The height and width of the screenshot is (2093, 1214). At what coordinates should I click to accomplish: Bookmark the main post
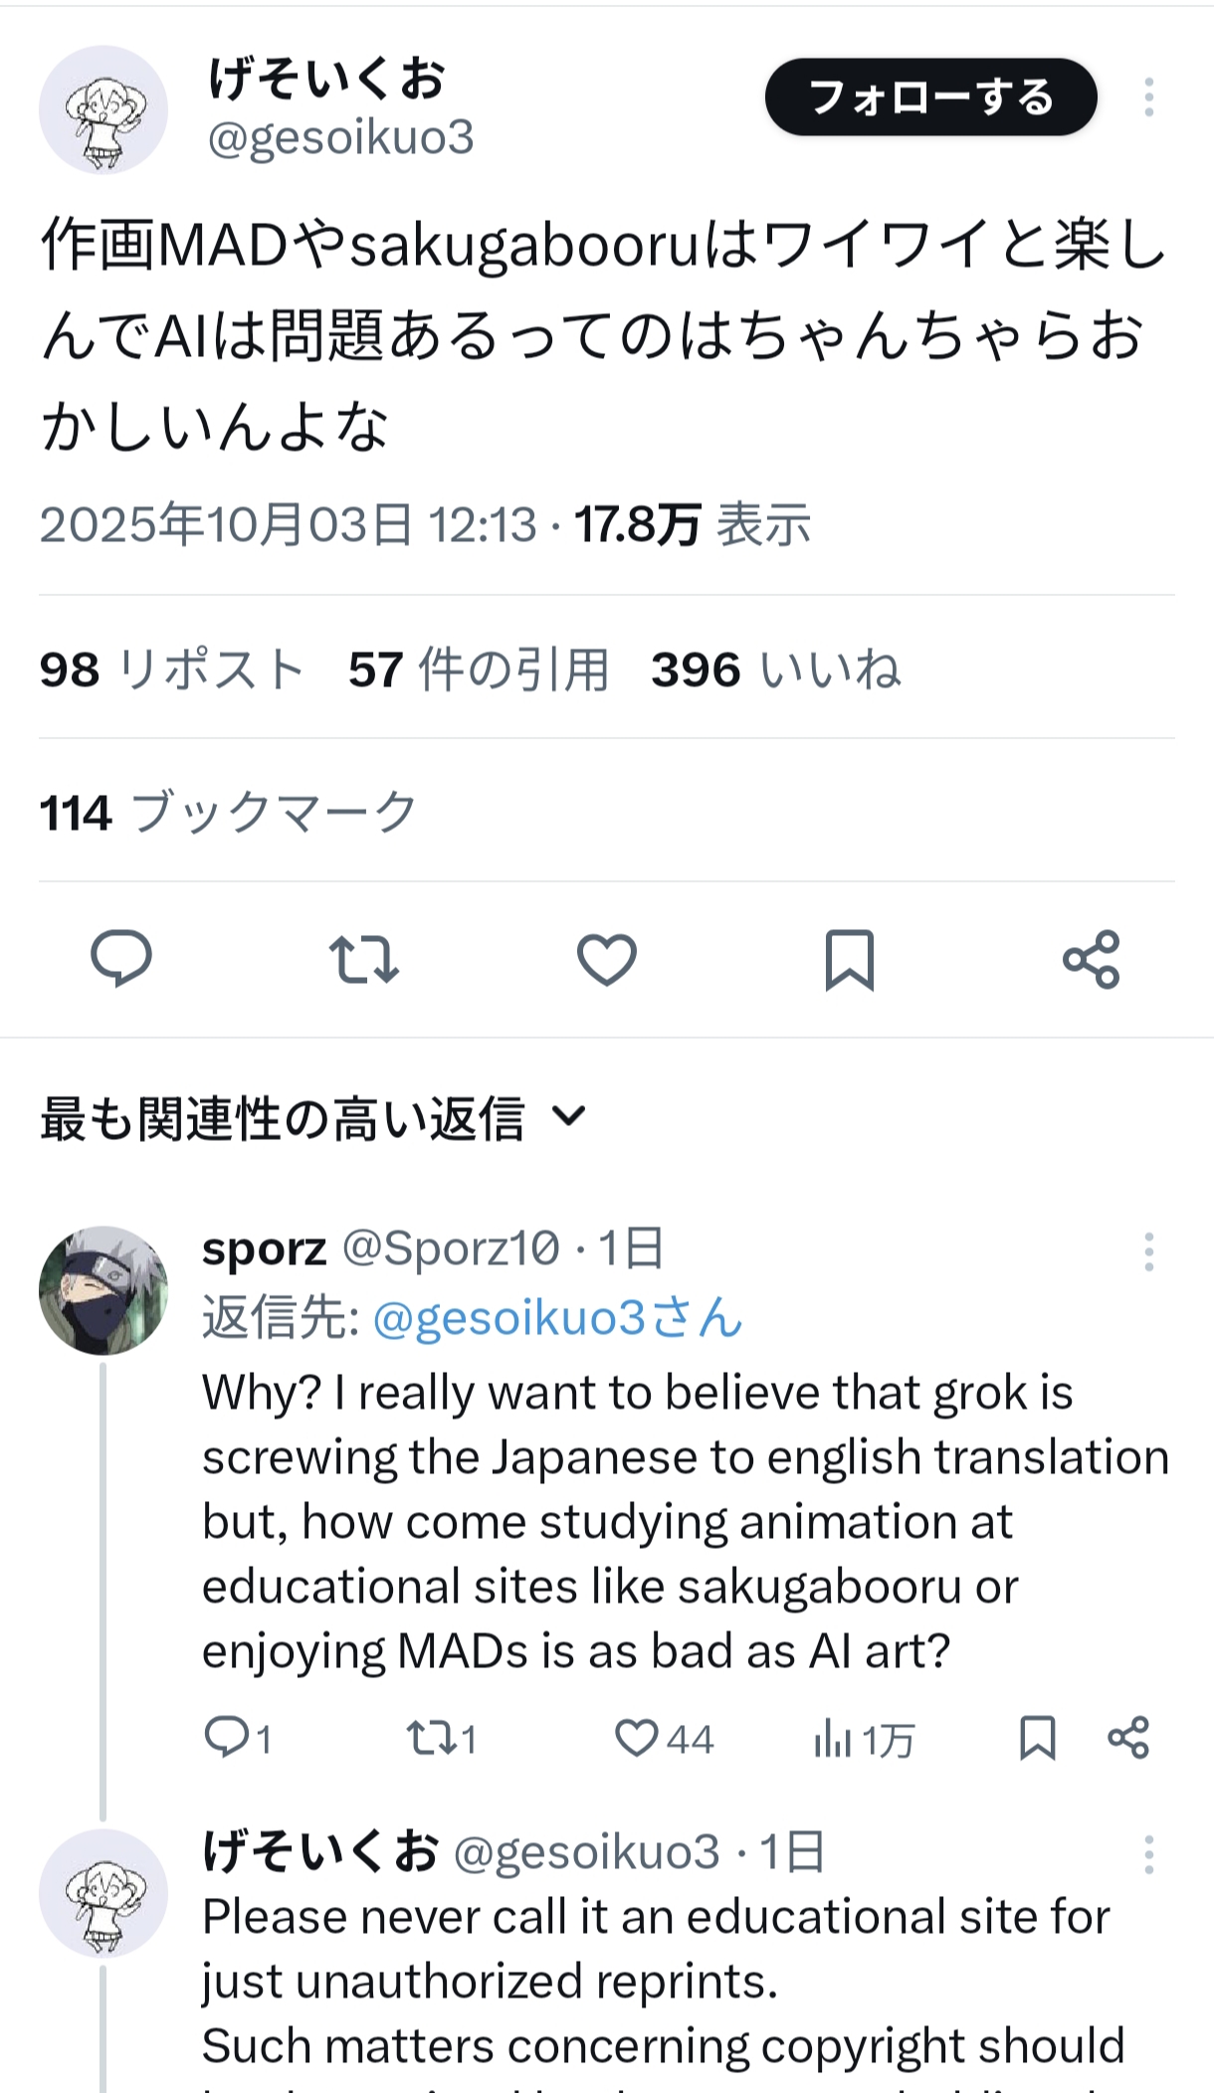click(849, 959)
